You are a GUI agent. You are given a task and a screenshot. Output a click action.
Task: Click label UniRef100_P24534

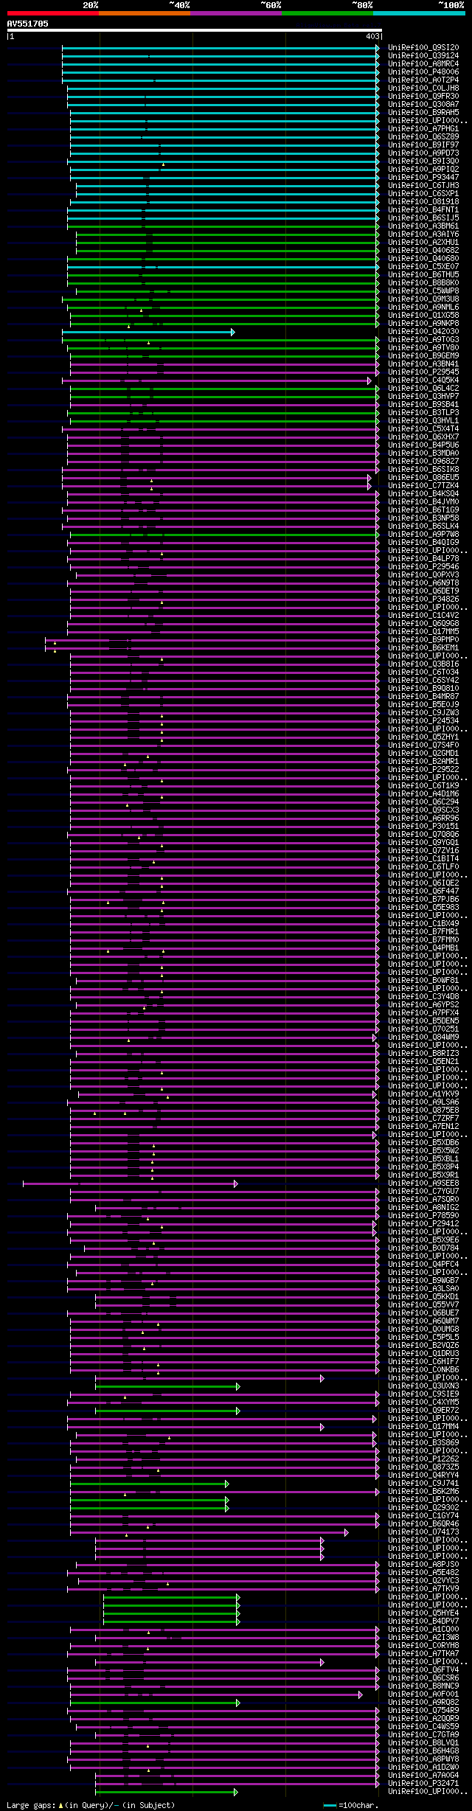coord(423,720)
